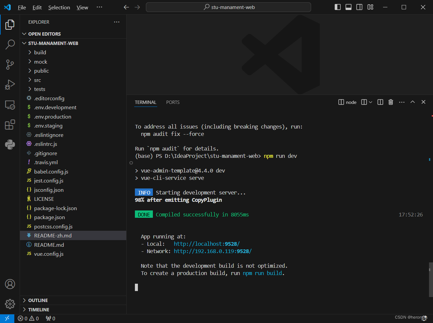The width and height of the screenshot is (433, 323).
Task: Expand the tests folder
Action: click(73, 89)
